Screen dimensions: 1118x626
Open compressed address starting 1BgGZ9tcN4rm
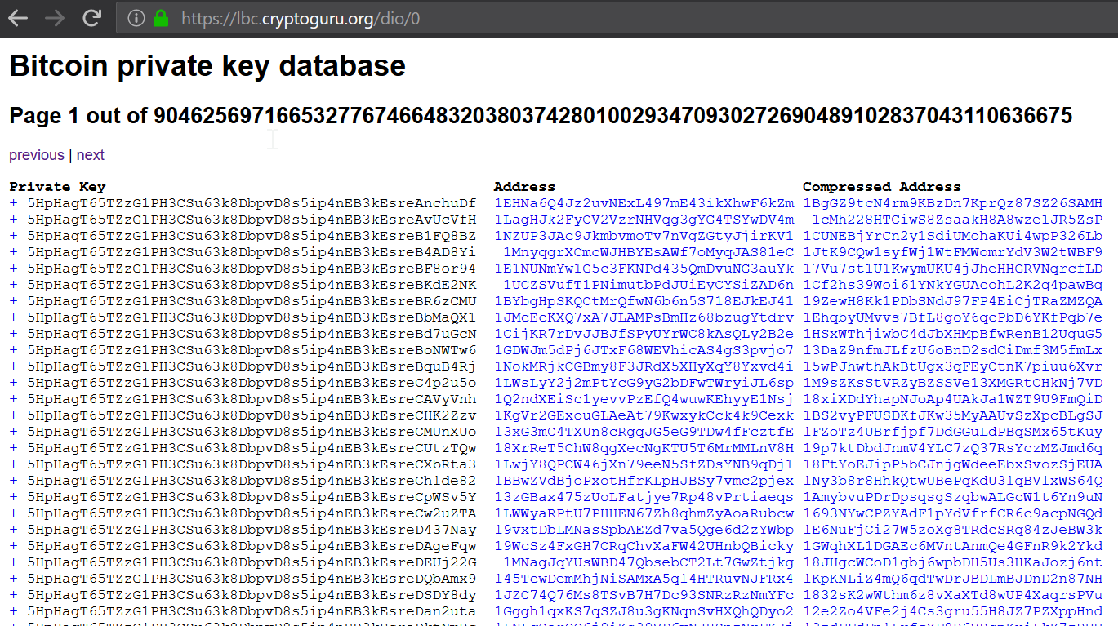pyautogui.click(x=952, y=203)
